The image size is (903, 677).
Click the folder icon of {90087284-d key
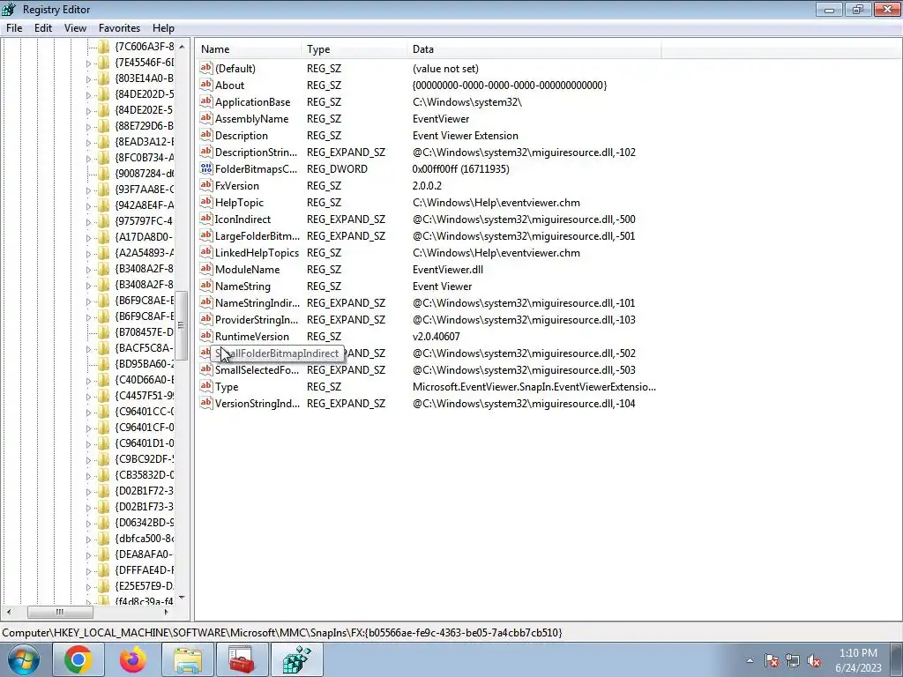(x=104, y=174)
